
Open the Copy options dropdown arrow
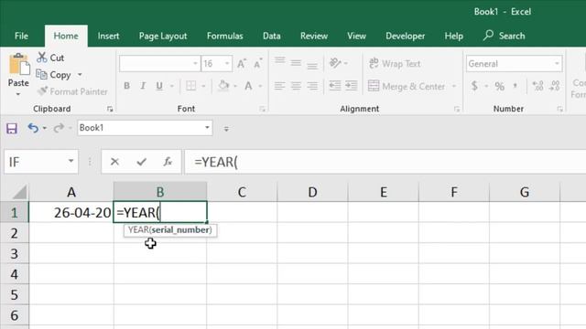click(x=80, y=75)
